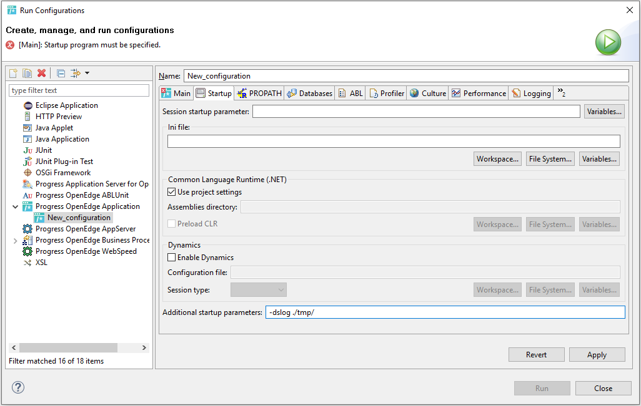Screen dimensions: 641x406
Task: Show hidden tabs overflow chevron
Action: pyautogui.click(x=561, y=93)
